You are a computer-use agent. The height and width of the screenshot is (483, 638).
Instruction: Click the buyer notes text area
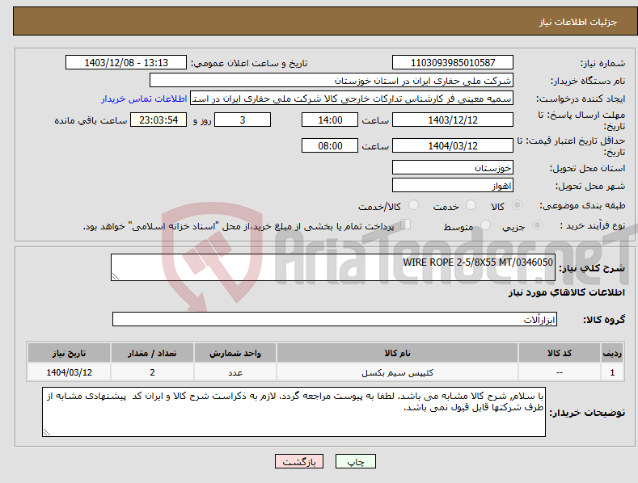coord(294,412)
